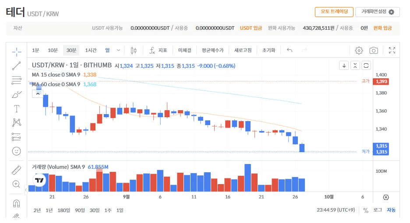Screen dimensions: 410x223
Task: Click the 거래량 (Volume) SMA 9 legend
Action: [58, 167]
